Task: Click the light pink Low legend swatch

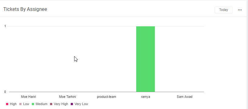Action: [20, 104]
